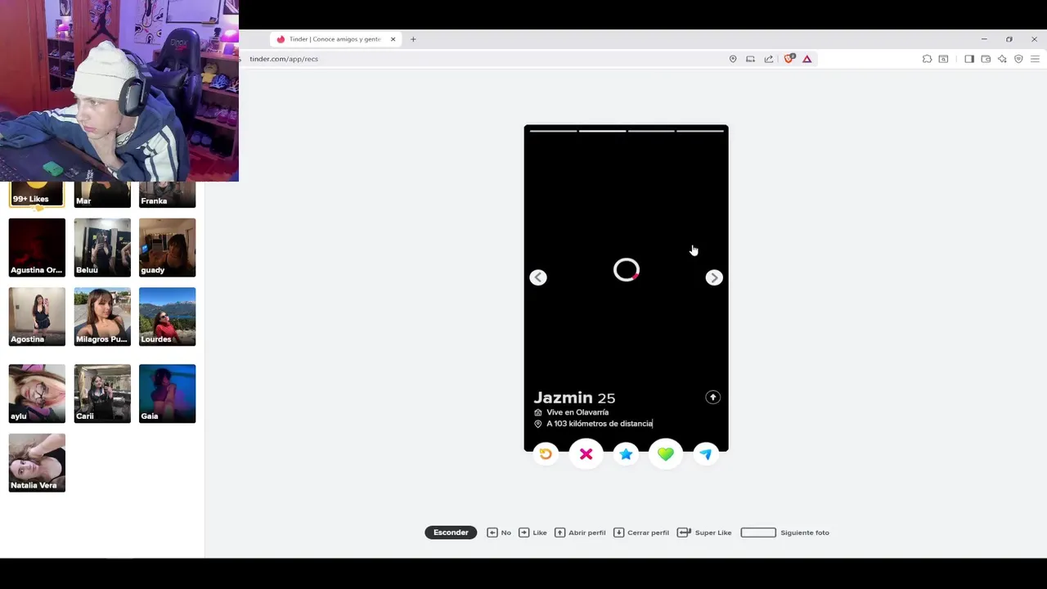Open match Gaia
The height and width of the screenshot is (589, 1047).
[x=168, y=393]
